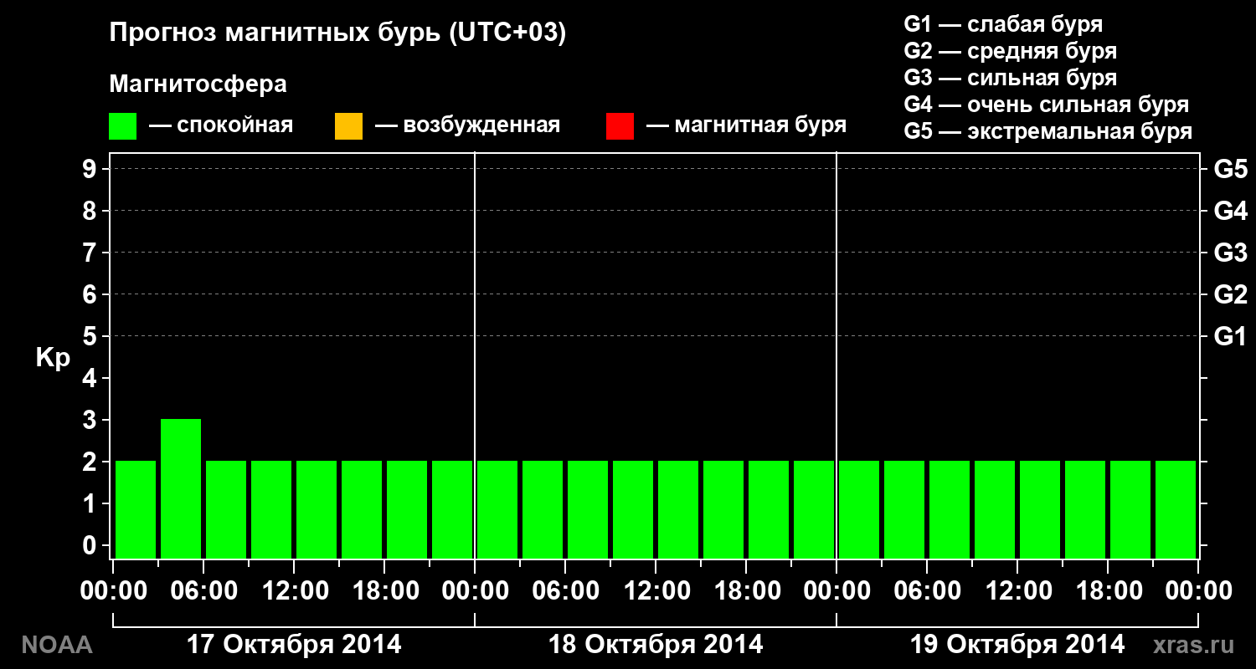Select the first green bar of 19 Октября
The width and height of the screenshot is (1256, 669).
click(859, 509)
